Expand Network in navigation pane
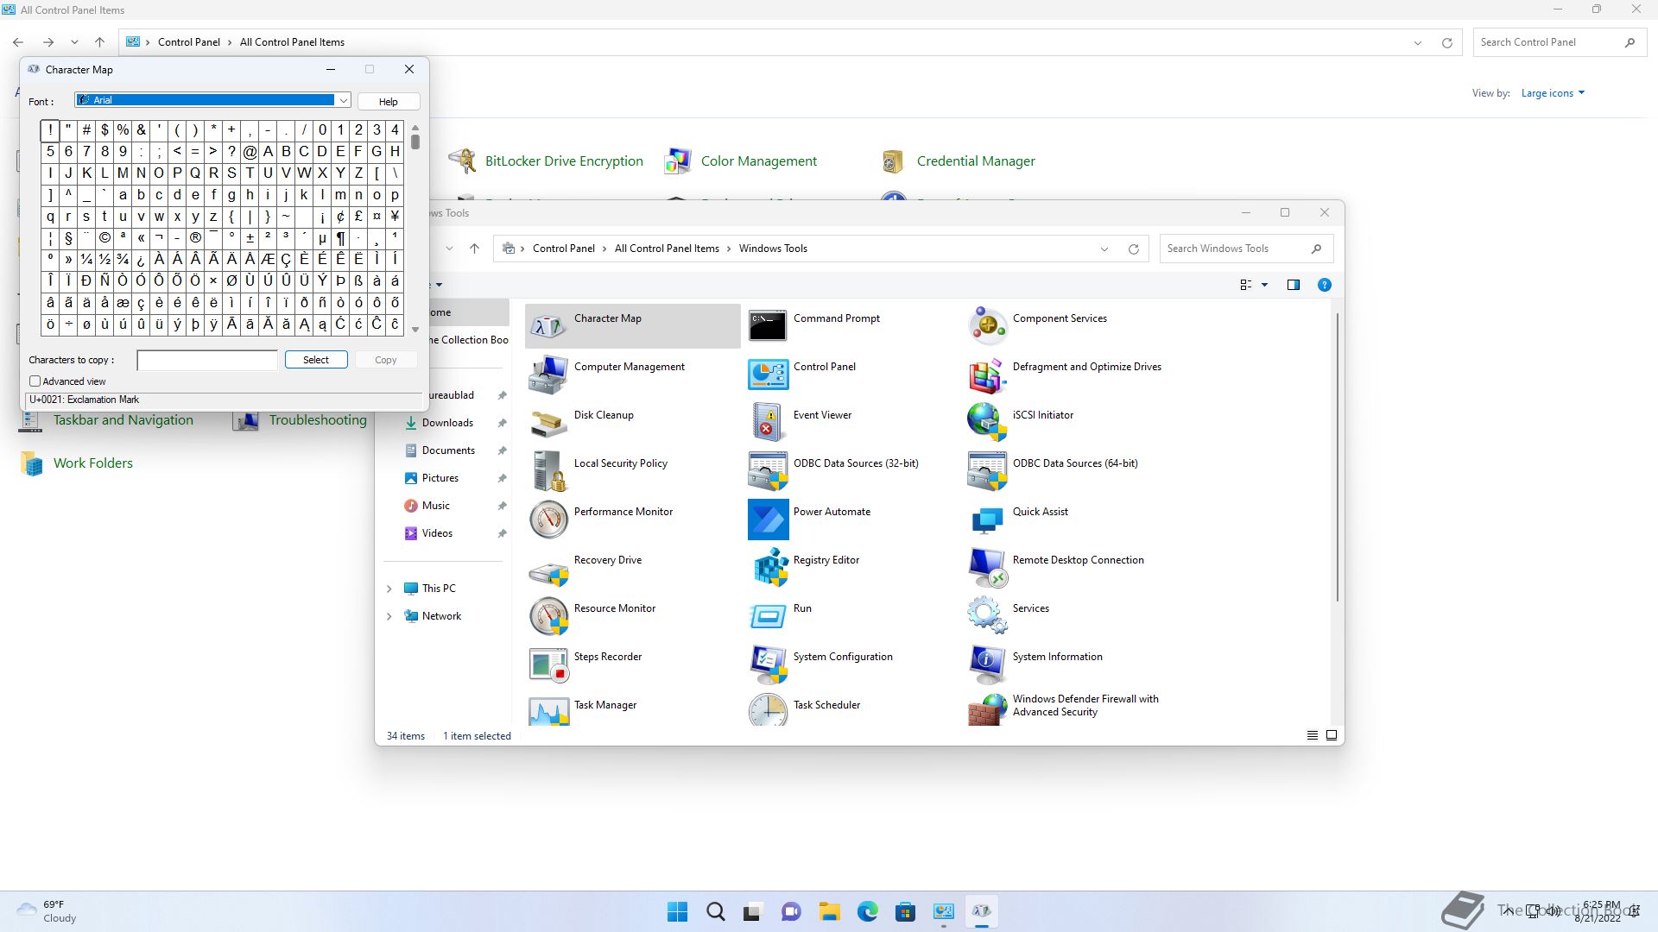This screenshot has height=932, width=1658. click(389, 616)
